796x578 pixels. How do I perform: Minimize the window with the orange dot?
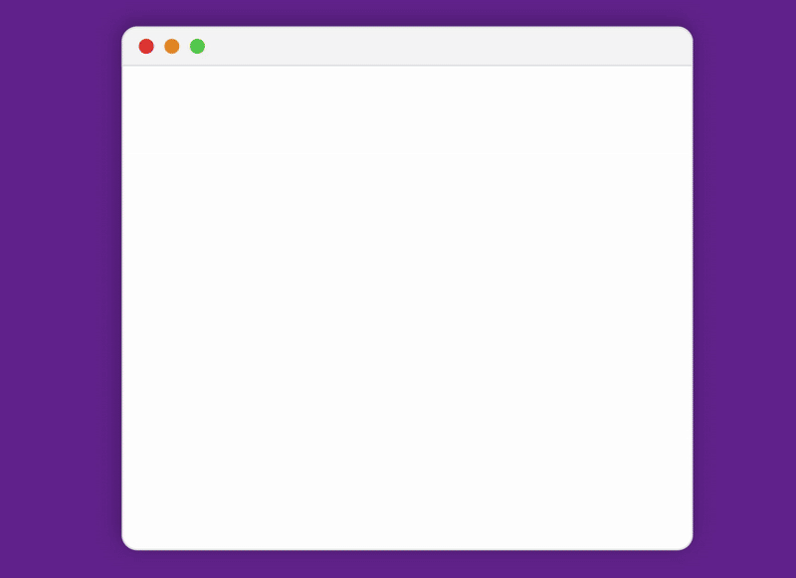(171, 46)
